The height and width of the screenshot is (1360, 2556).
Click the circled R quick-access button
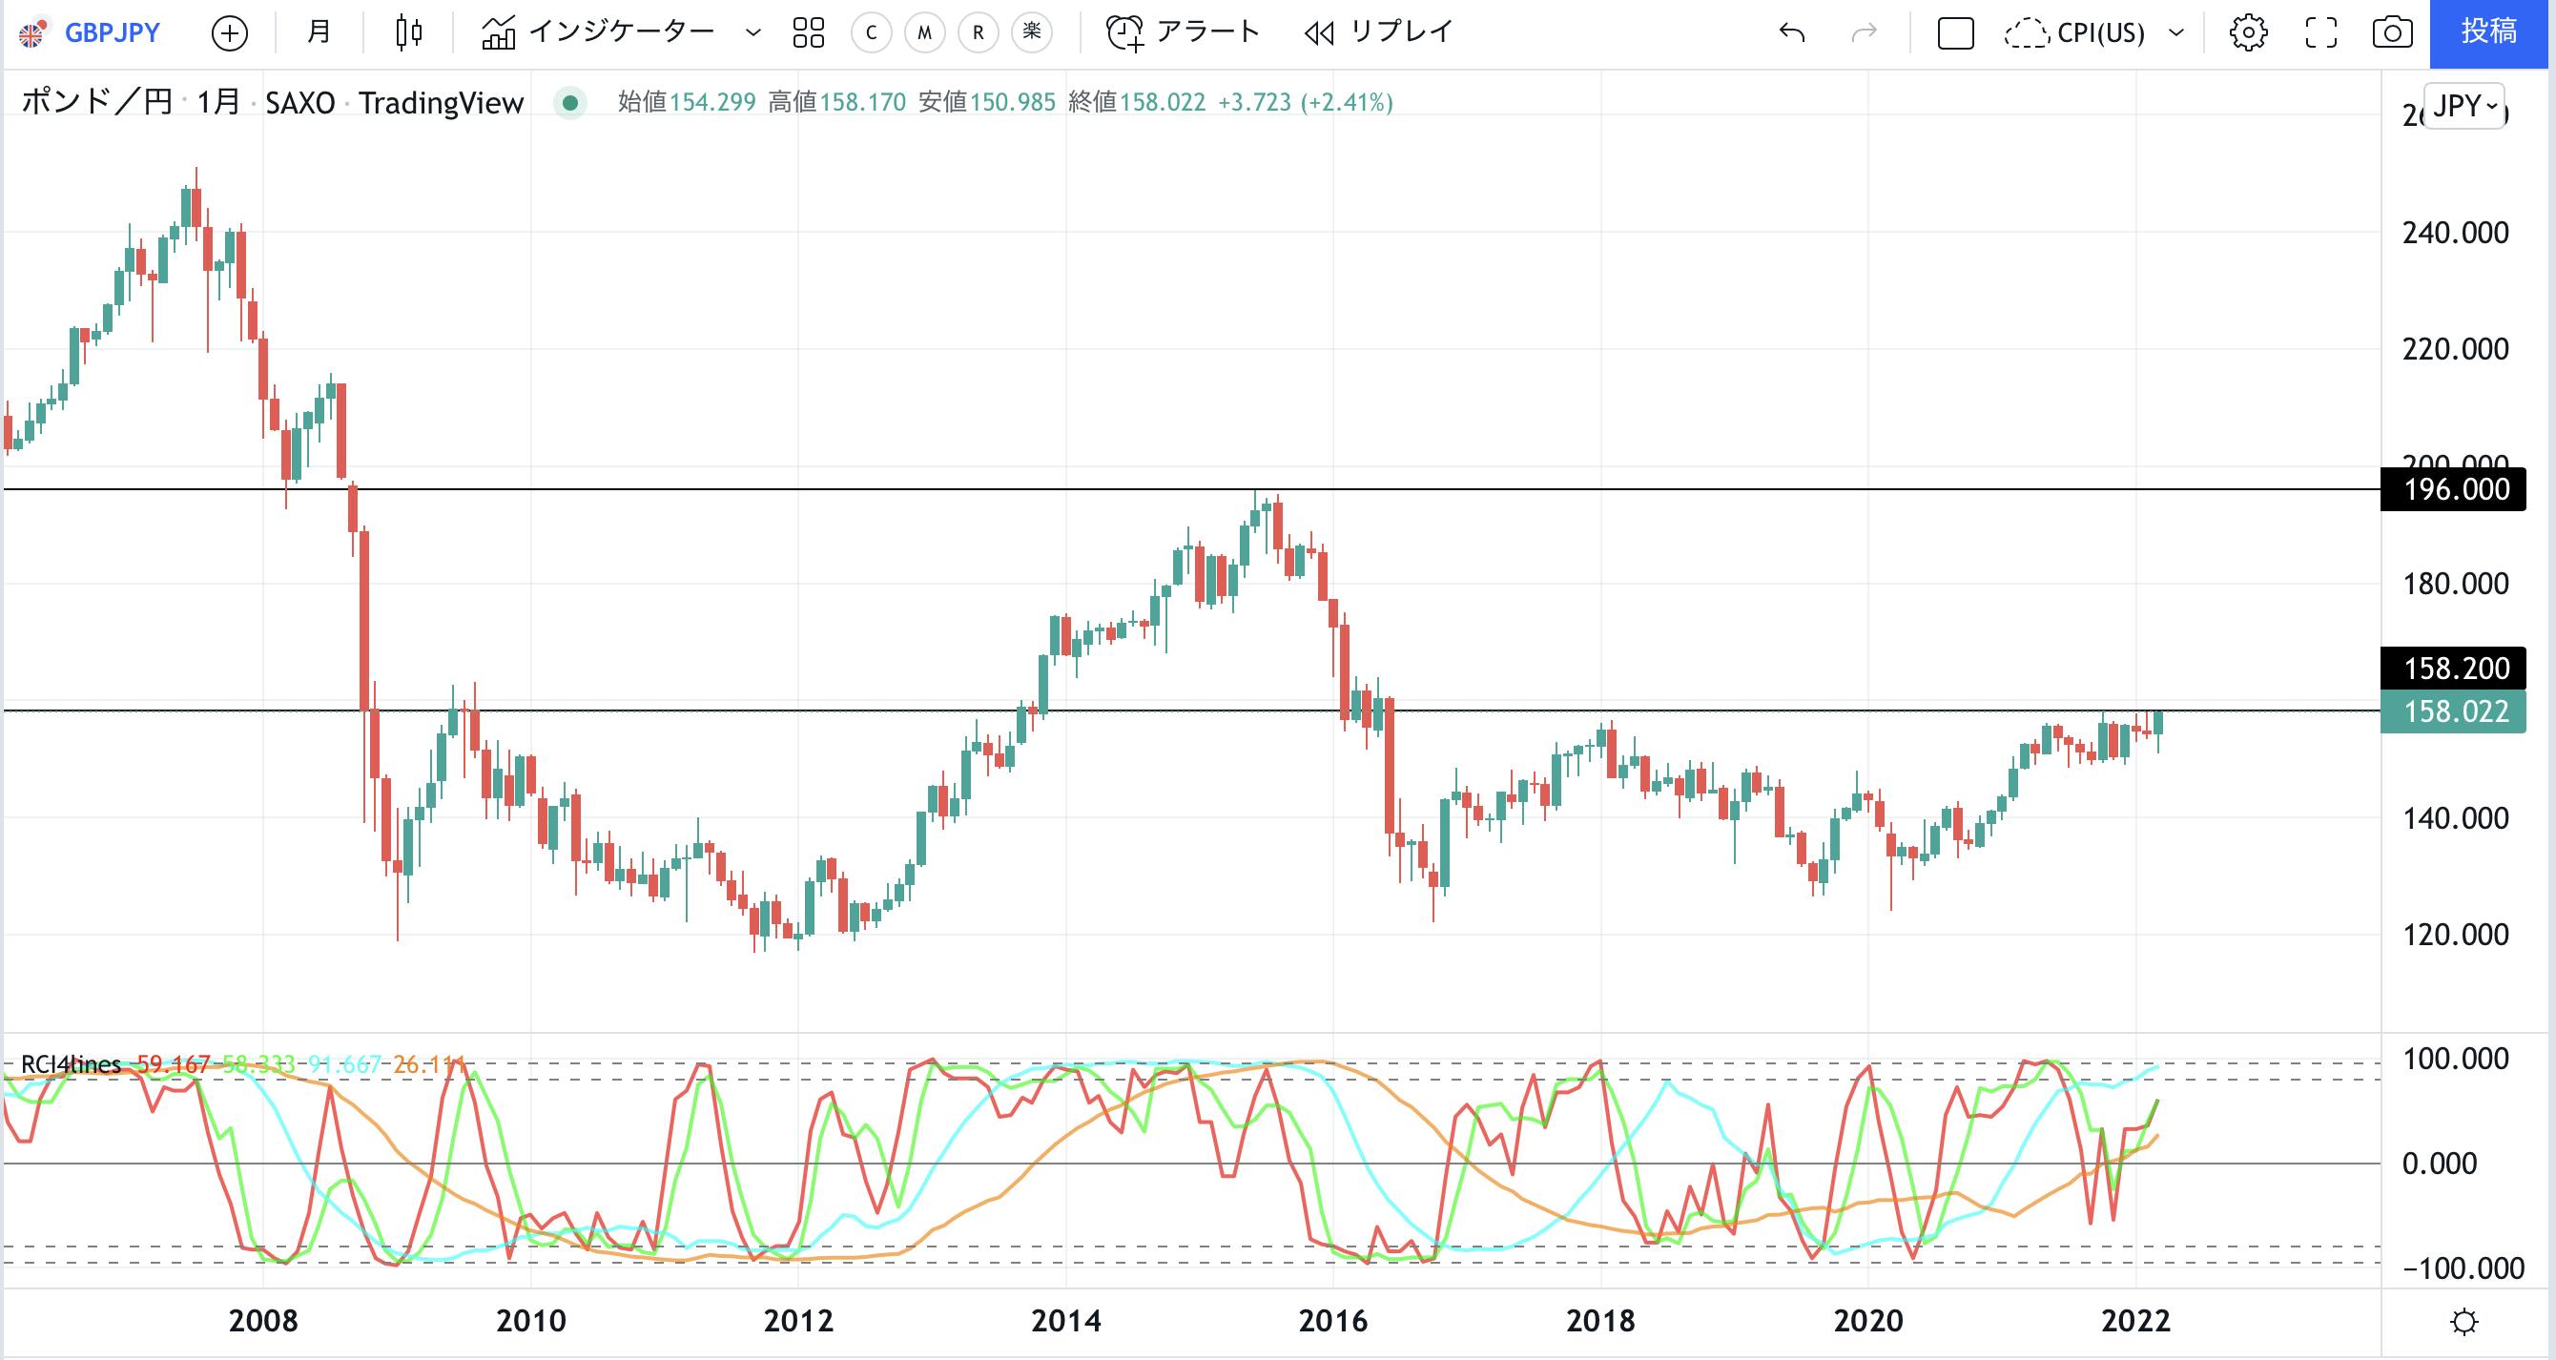979,32
